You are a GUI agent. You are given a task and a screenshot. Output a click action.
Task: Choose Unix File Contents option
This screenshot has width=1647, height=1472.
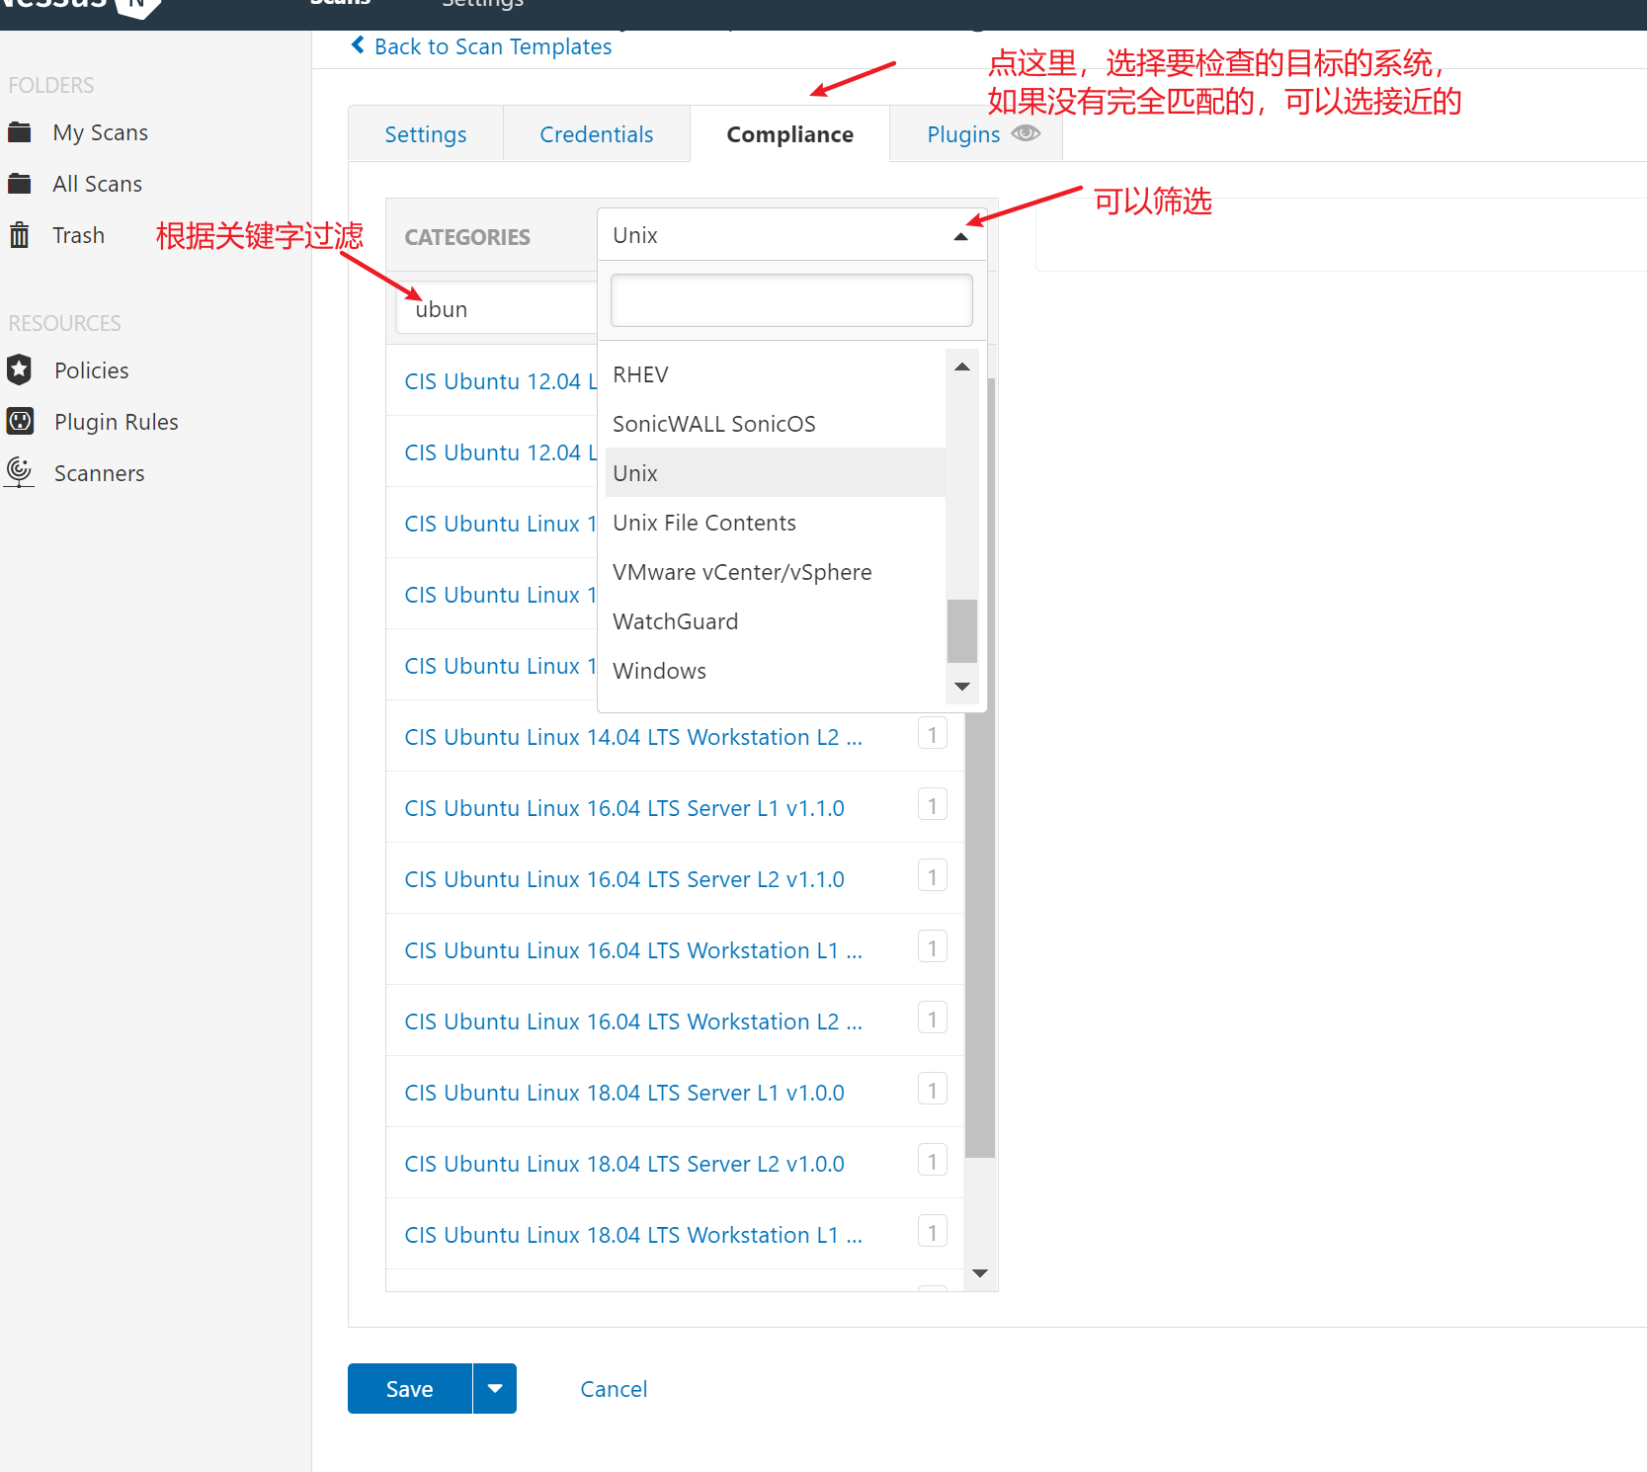coord(775,523)
